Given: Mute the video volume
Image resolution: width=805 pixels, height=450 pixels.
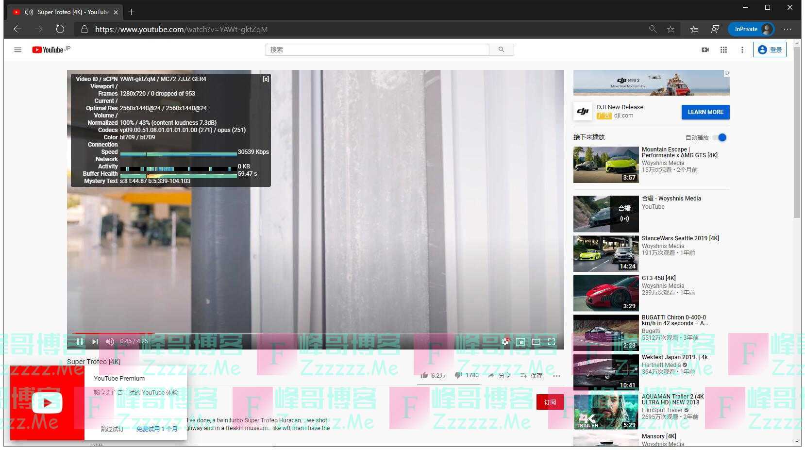Looking at the screenshot, I should [110, 342].
